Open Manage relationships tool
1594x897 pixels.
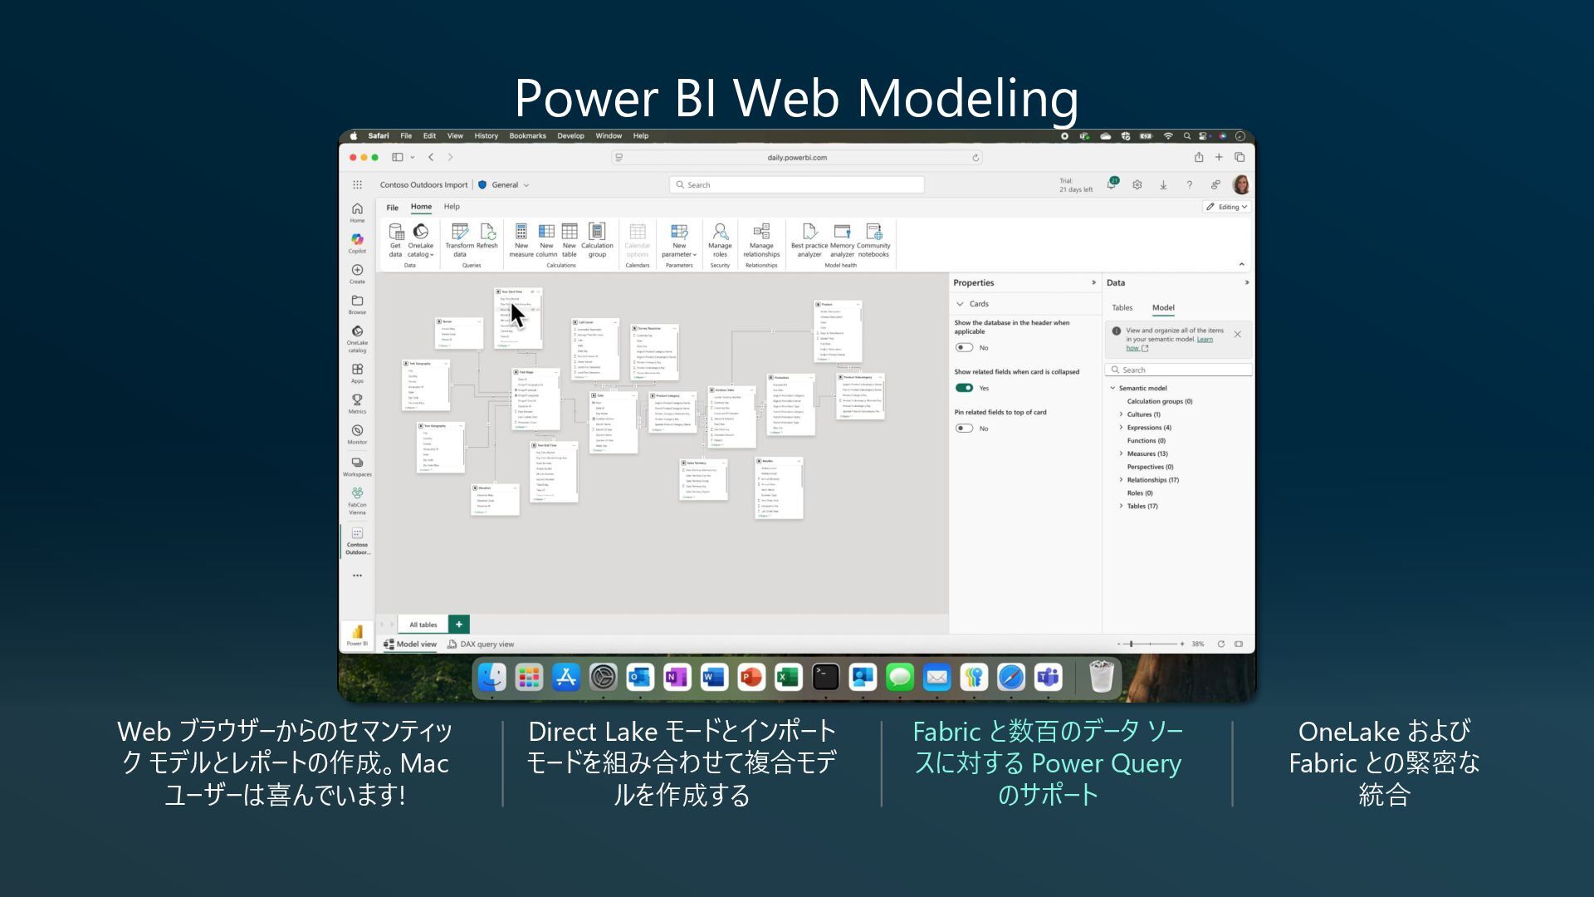760,233
